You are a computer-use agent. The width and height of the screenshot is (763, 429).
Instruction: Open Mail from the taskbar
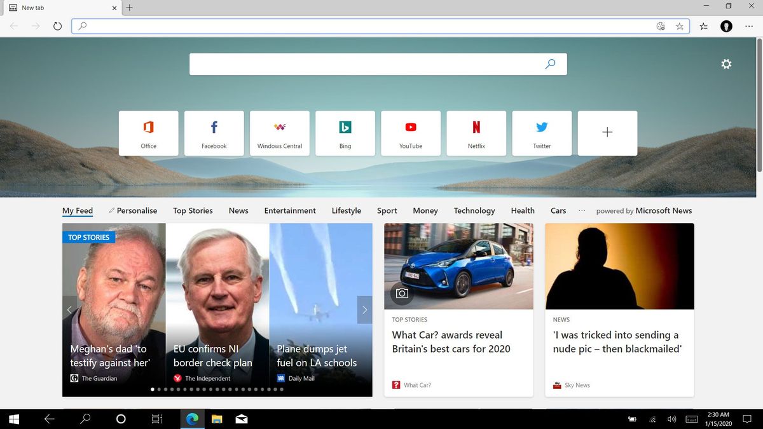coord(241,419)
